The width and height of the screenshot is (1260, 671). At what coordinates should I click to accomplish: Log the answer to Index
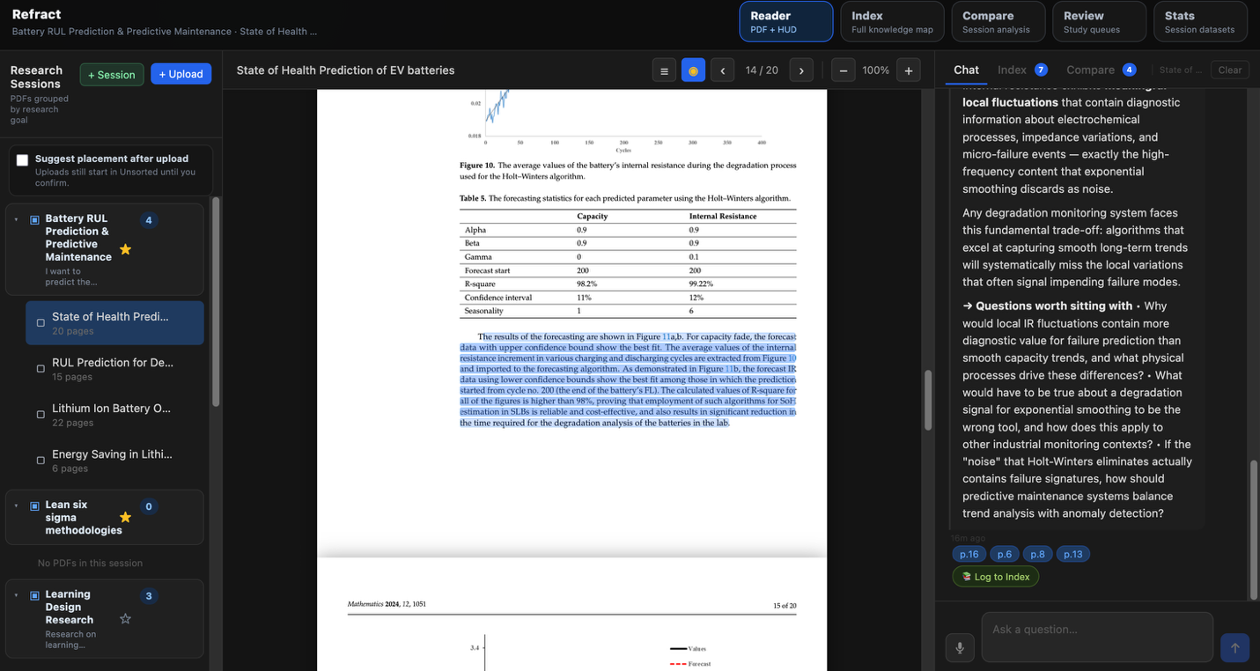[996, 577]
